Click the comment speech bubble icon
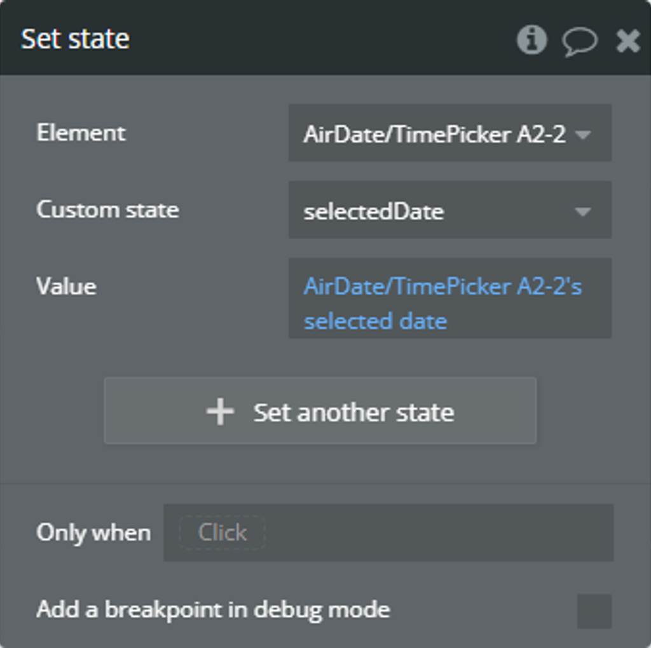Viewport: 651px width, 648px height. [579, 41]
